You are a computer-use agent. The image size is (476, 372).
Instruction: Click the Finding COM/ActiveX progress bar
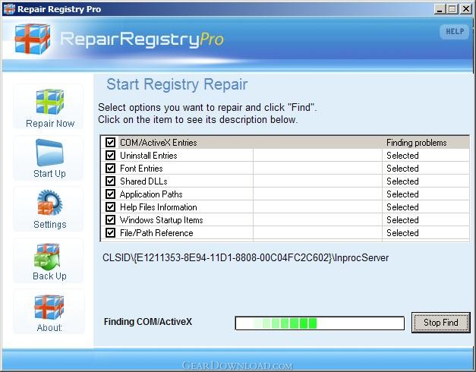[320, 323]
